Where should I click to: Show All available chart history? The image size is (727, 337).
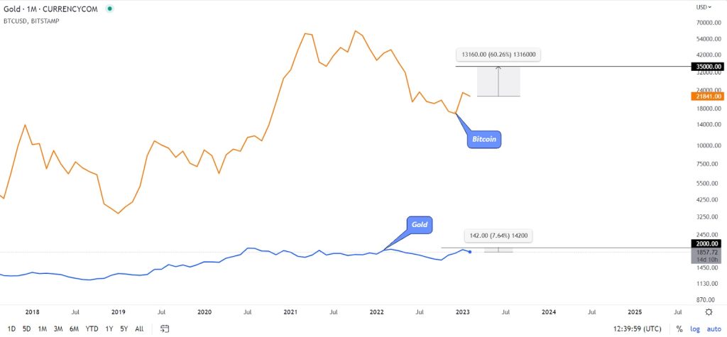point(139,328)
